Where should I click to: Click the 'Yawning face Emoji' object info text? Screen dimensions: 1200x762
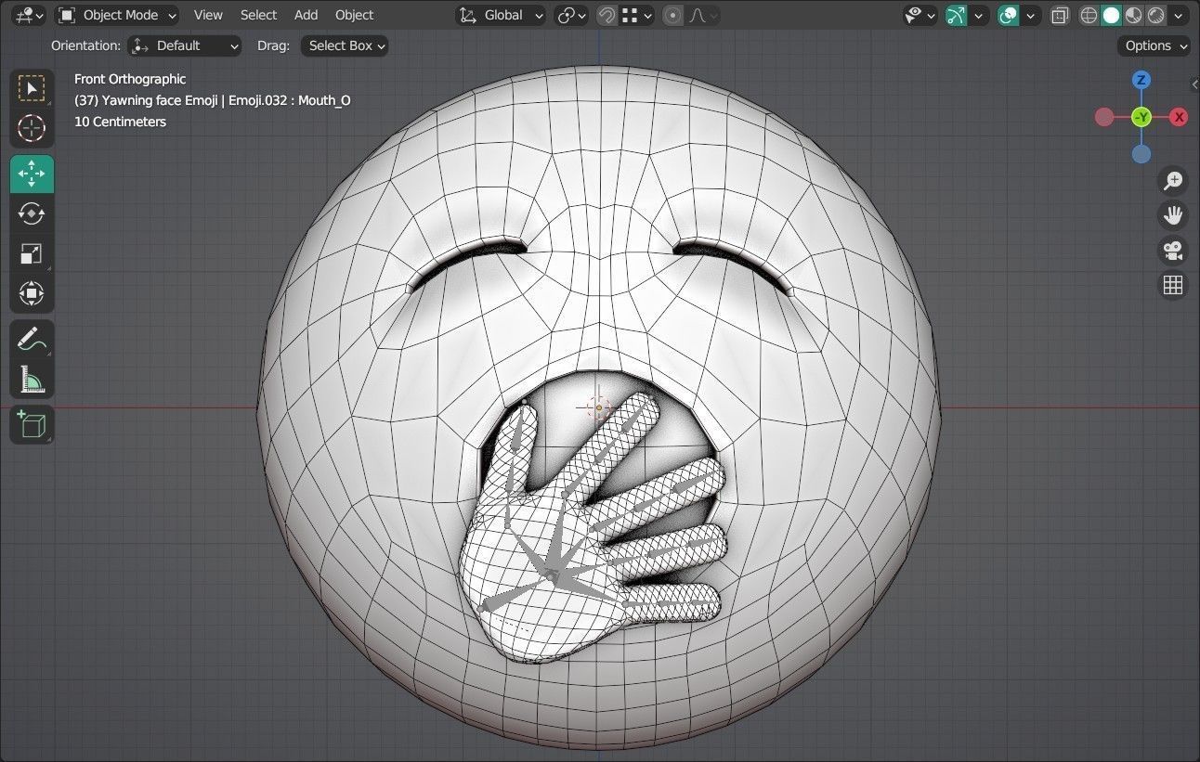213,100
